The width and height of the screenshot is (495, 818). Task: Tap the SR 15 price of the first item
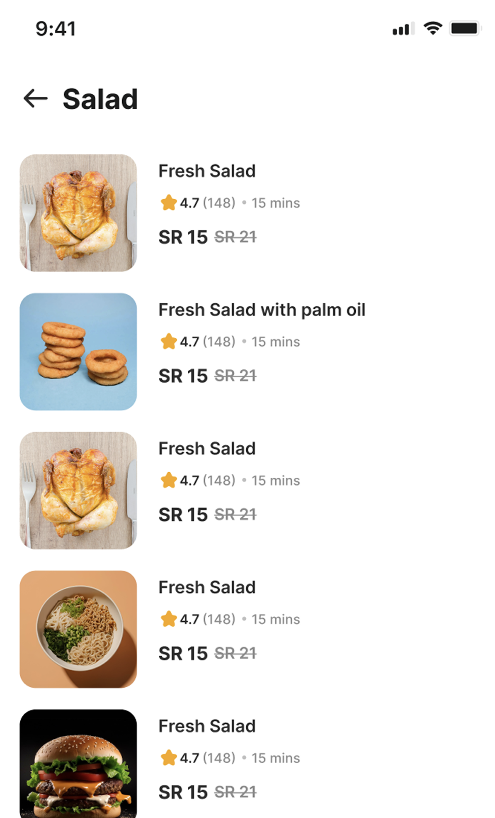[183, 237]
